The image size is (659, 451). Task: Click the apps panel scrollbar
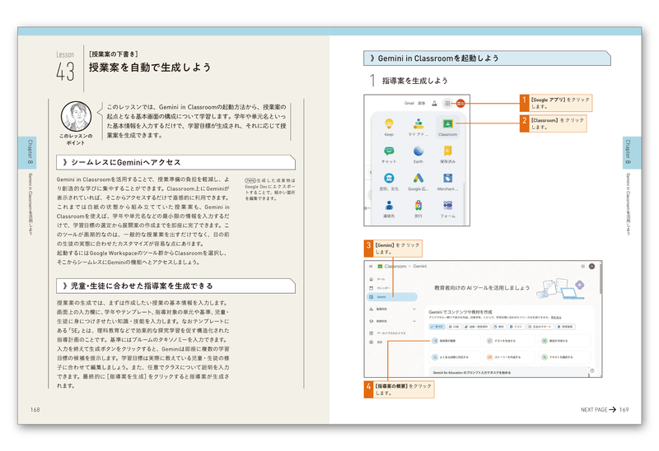click(464, 203)
